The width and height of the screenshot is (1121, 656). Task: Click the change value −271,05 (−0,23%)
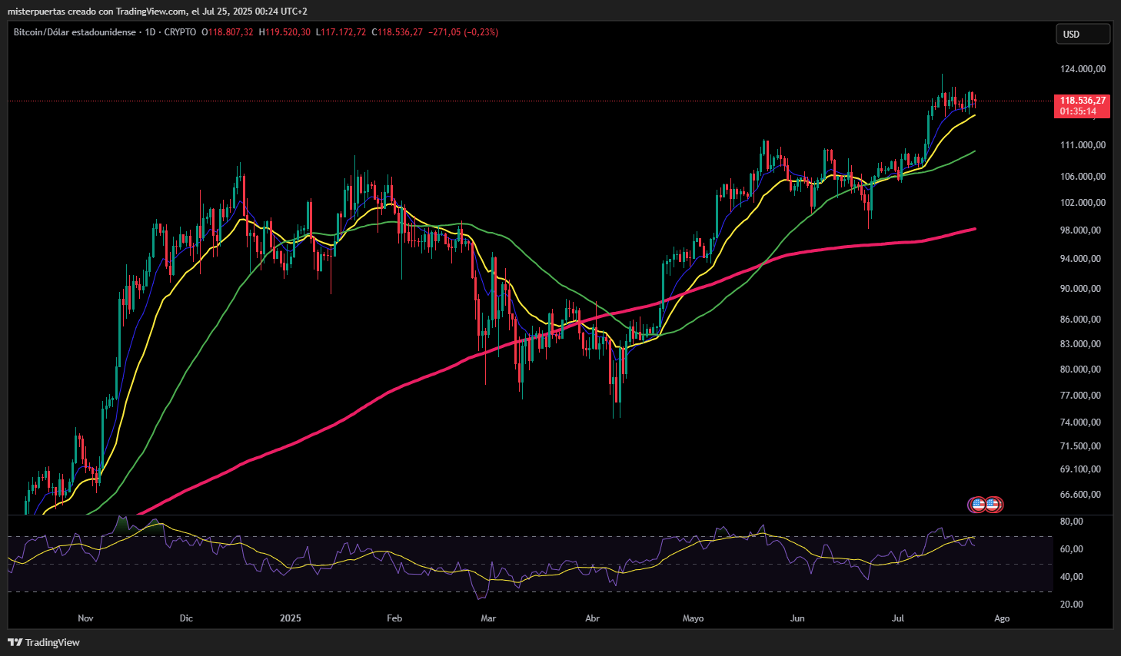pos(464,32)
